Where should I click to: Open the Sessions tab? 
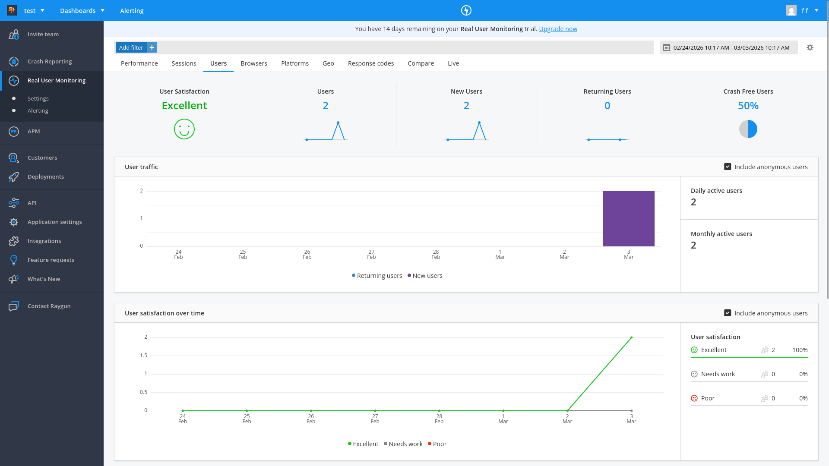click(184, 63)
